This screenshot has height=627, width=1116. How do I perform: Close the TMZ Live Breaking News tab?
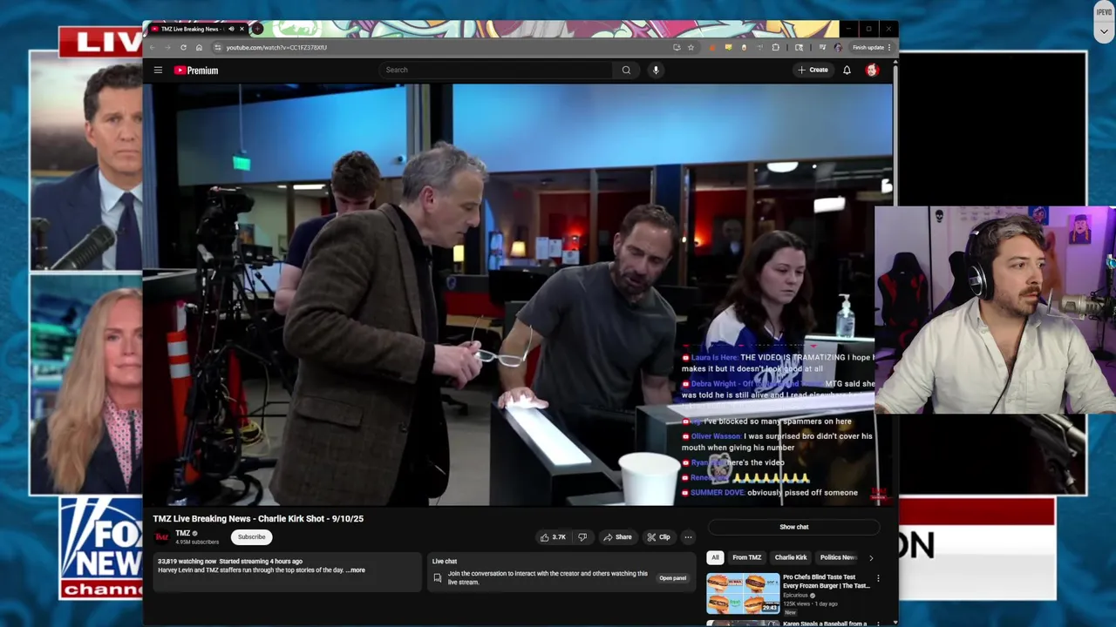click(242, 29)
